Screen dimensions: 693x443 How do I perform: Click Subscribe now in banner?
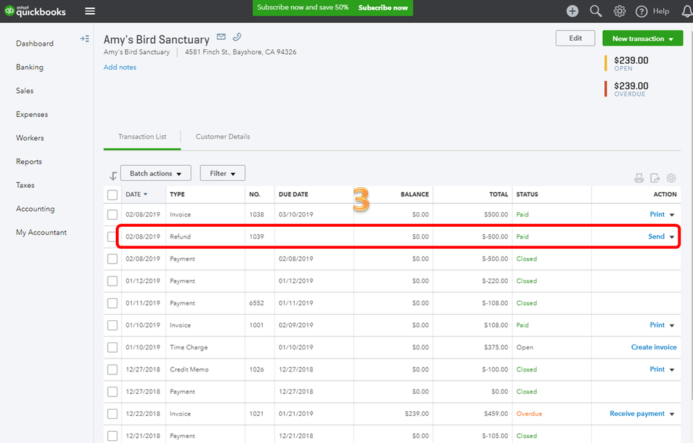click(383, 8)
